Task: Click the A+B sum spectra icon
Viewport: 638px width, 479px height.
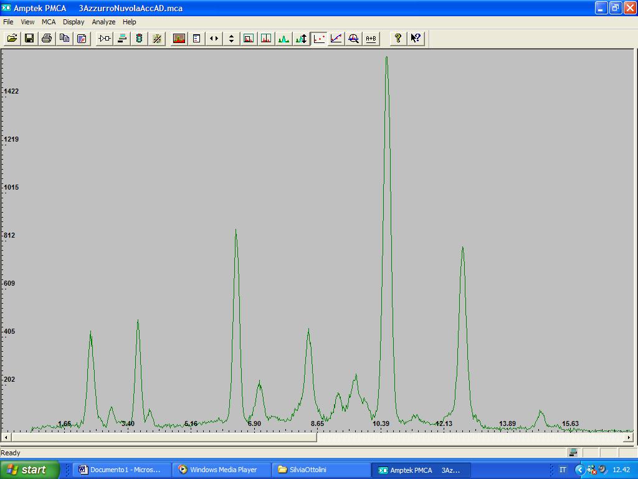Action: tap(371, 38)
